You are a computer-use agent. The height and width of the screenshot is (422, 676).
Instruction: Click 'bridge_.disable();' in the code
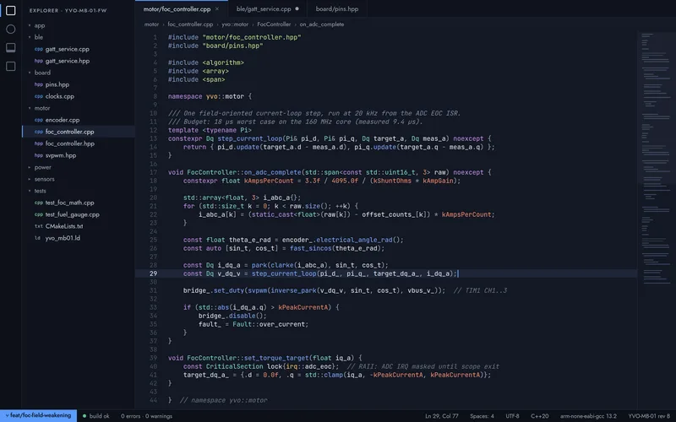click(x=232, y=316)
